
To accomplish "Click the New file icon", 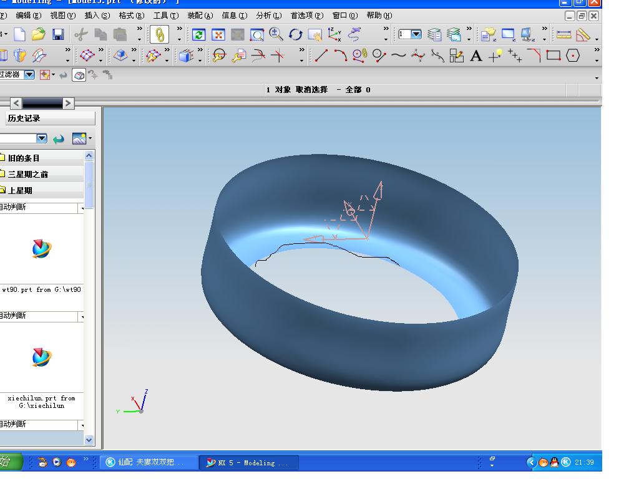I will [x=19, y=35].
